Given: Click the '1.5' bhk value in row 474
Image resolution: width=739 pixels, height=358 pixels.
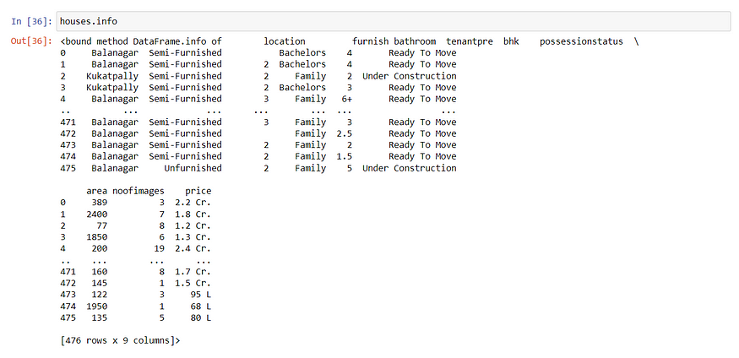Looking at the screenshot, I should [x=344, y=156].
